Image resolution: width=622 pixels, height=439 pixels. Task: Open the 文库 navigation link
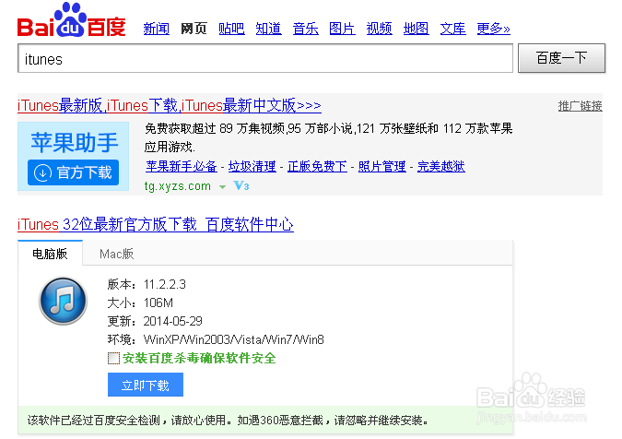(x=453, y=29)
